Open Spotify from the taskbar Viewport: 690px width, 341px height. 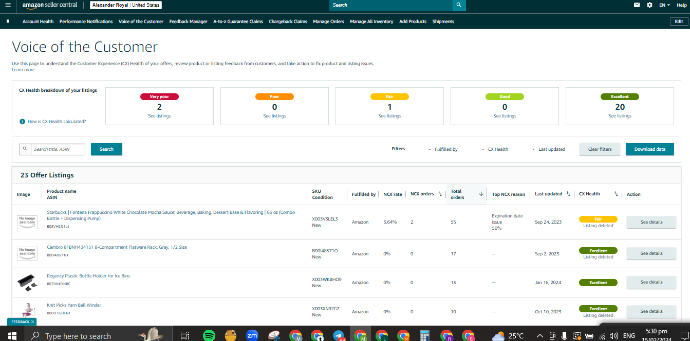(x=209, y=336)
